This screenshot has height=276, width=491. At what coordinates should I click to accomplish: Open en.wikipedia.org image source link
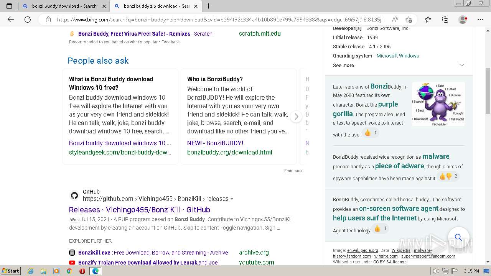(x=362, y=250)
